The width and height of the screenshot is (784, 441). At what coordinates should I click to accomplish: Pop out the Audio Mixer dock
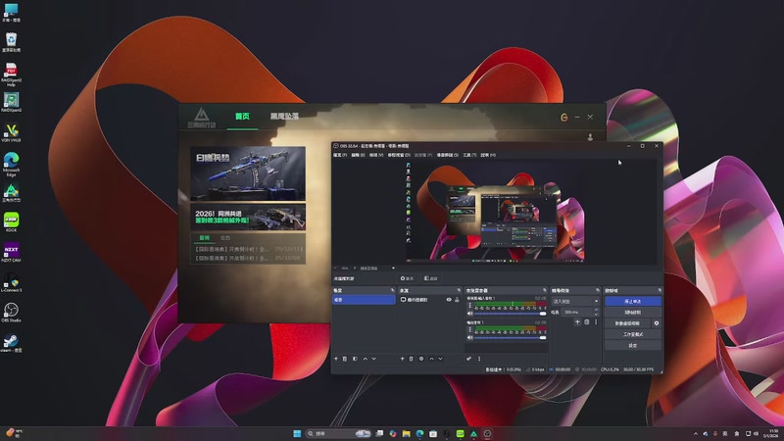(x=545, y=290)
